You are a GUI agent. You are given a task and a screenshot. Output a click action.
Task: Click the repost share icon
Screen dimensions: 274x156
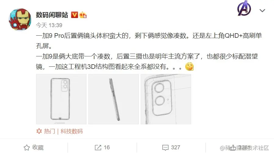coord(98,148)
